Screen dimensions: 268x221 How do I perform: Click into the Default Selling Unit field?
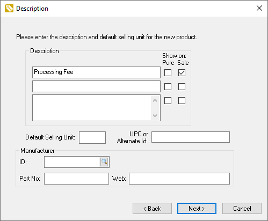click(x=92, y=137)
